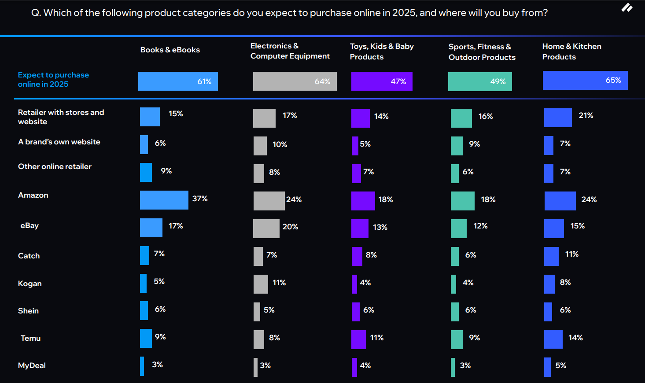This screenshot has width=645, height=383.
Task: Select the Electronics & Computer Equipment column header
Action: [290, 51]
